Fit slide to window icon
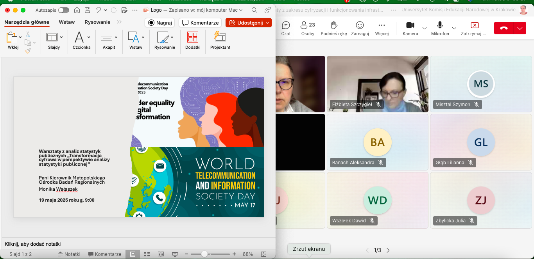This screenshot has height=259, width=534. point(263,254)
